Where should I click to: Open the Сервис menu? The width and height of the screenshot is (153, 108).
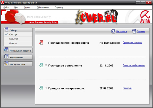click(27, 7)
